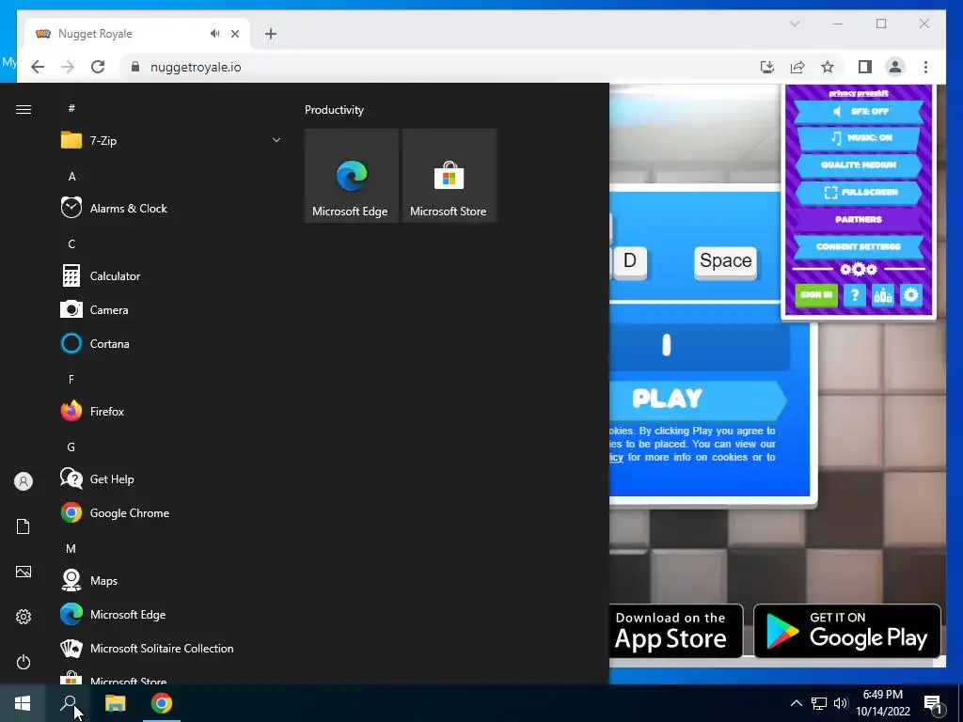The image size is (963, 722).
Task: Show hidden system tray icons
Action: (796, 703)
